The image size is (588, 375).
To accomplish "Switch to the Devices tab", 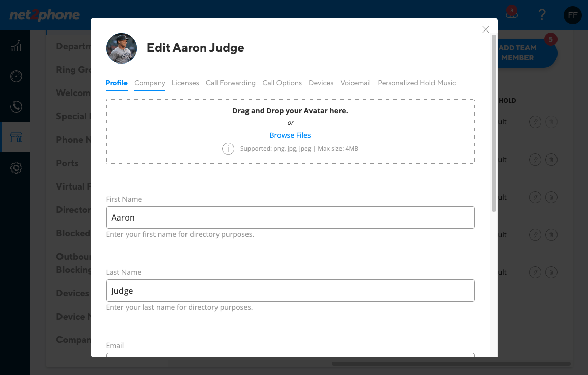I will click(321, 83).
